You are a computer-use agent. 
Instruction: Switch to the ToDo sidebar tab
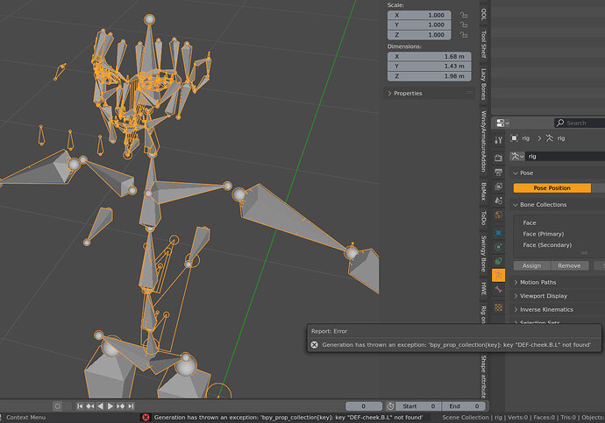click(483, 218)
